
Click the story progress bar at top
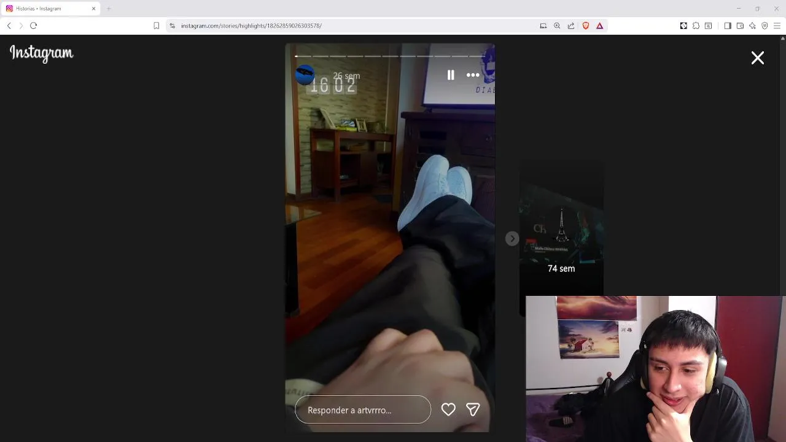click(390, 56)
